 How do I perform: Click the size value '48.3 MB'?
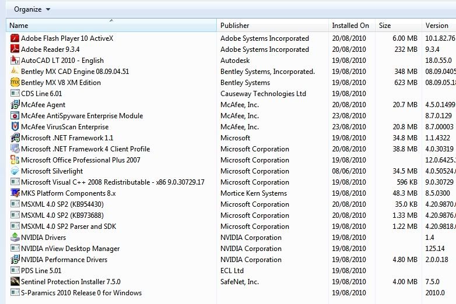(405, 193)
